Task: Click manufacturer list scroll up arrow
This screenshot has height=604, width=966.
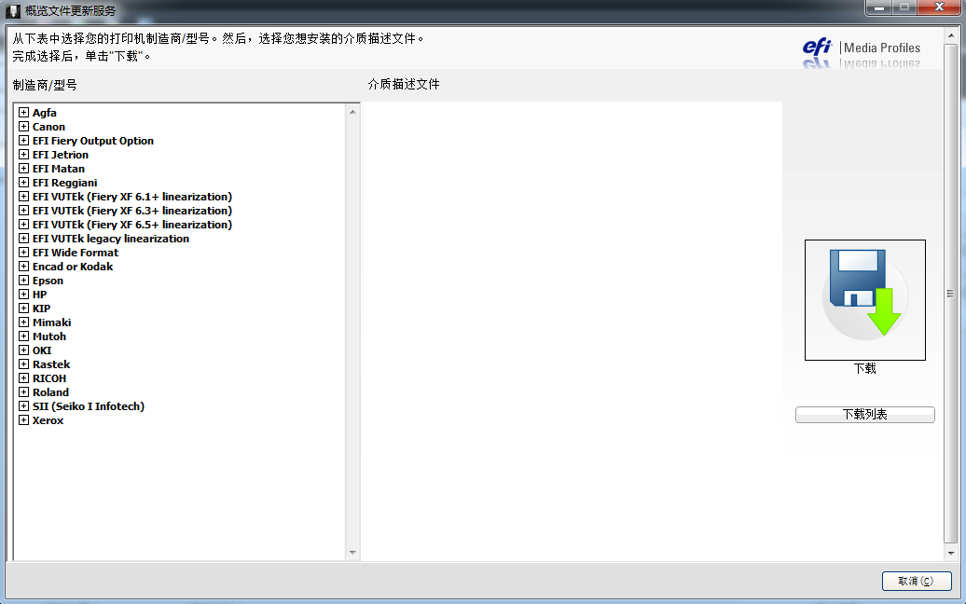Action: (x=352, y=112)
